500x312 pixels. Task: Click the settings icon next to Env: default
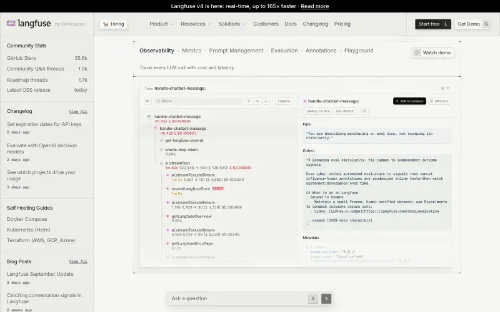coord(365,111)
